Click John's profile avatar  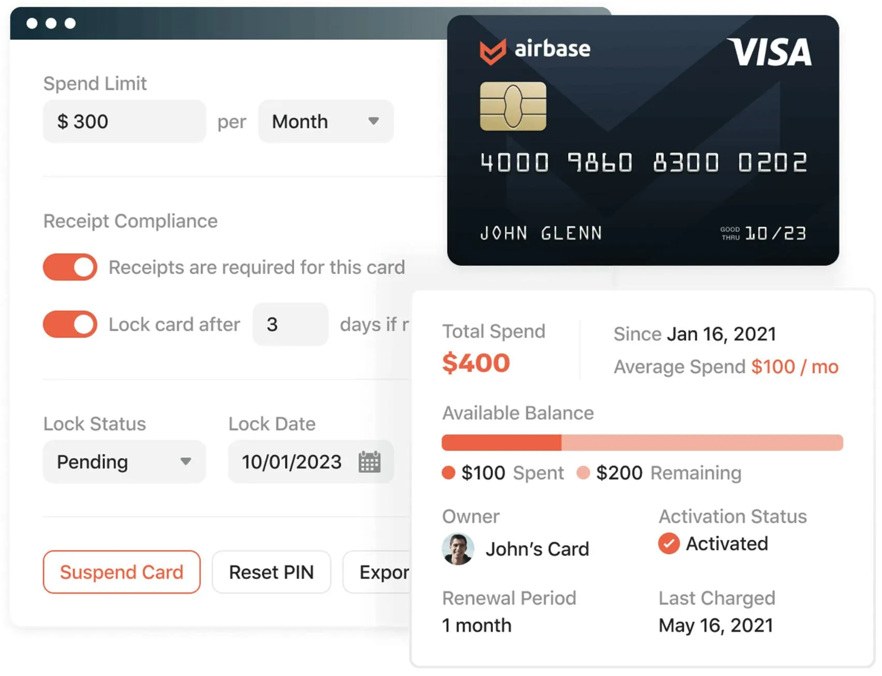pyautogui.click(x=458, y=549)
